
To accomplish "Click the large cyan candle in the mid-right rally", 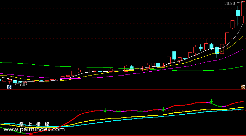I will [x=174, y=55].
